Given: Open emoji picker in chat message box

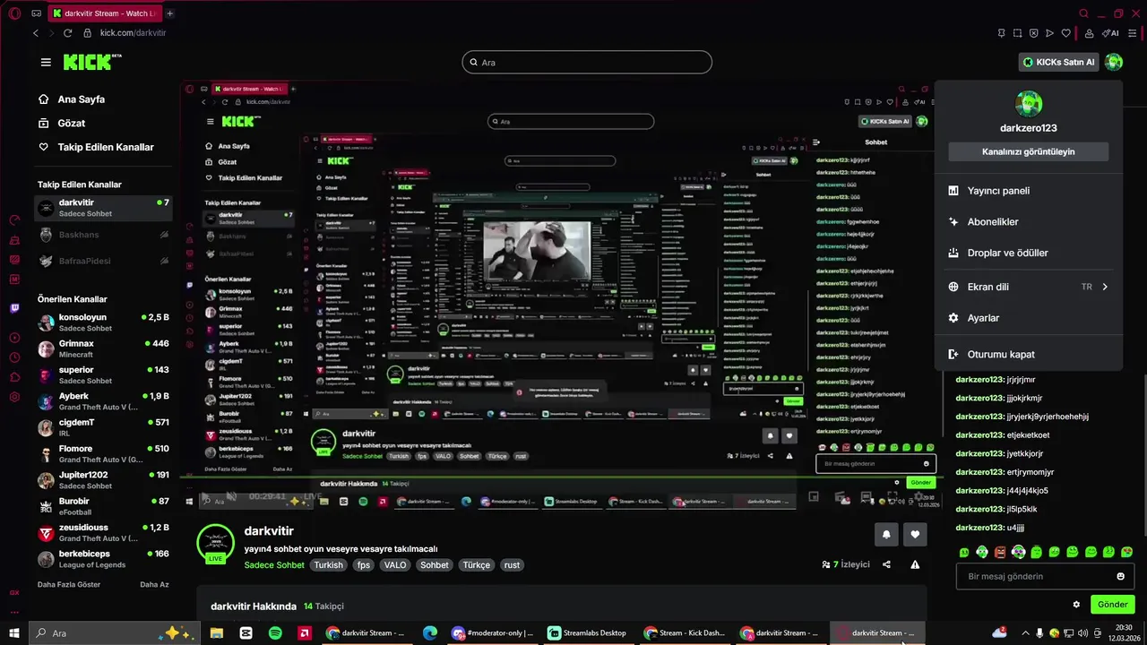Looking at the screenshot, I should [1120, 576].
